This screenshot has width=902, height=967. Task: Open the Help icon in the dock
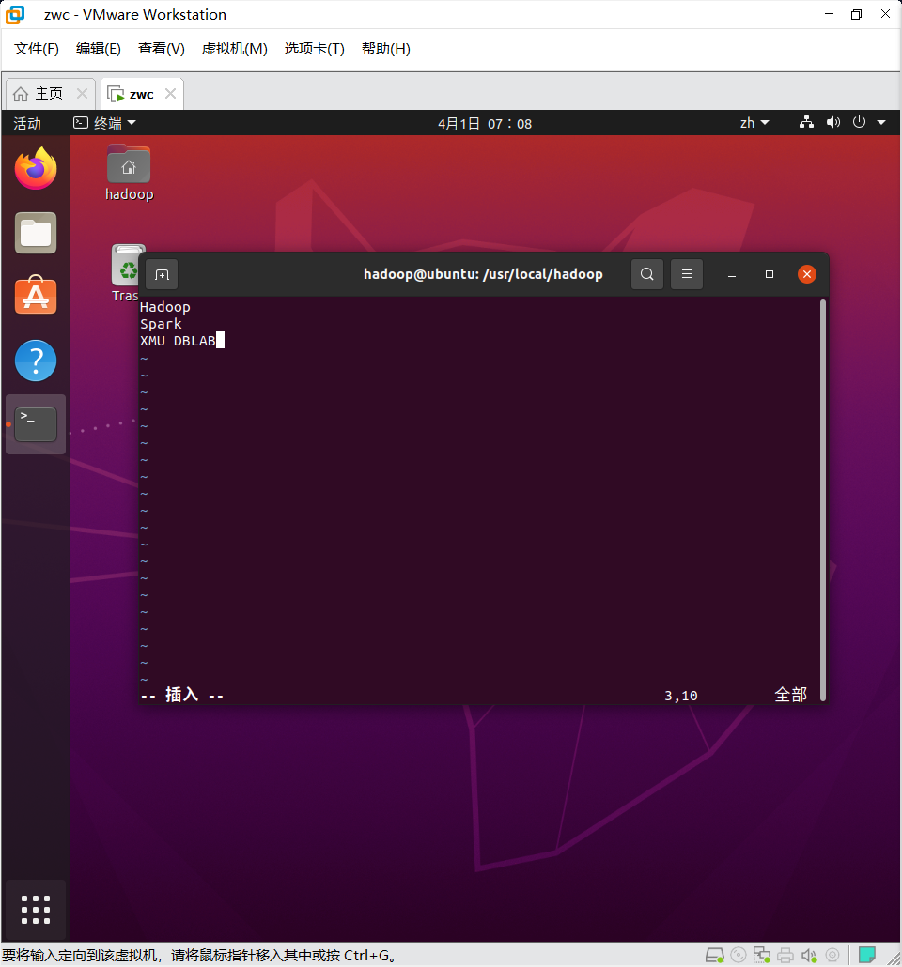click(x=35, y=361)
